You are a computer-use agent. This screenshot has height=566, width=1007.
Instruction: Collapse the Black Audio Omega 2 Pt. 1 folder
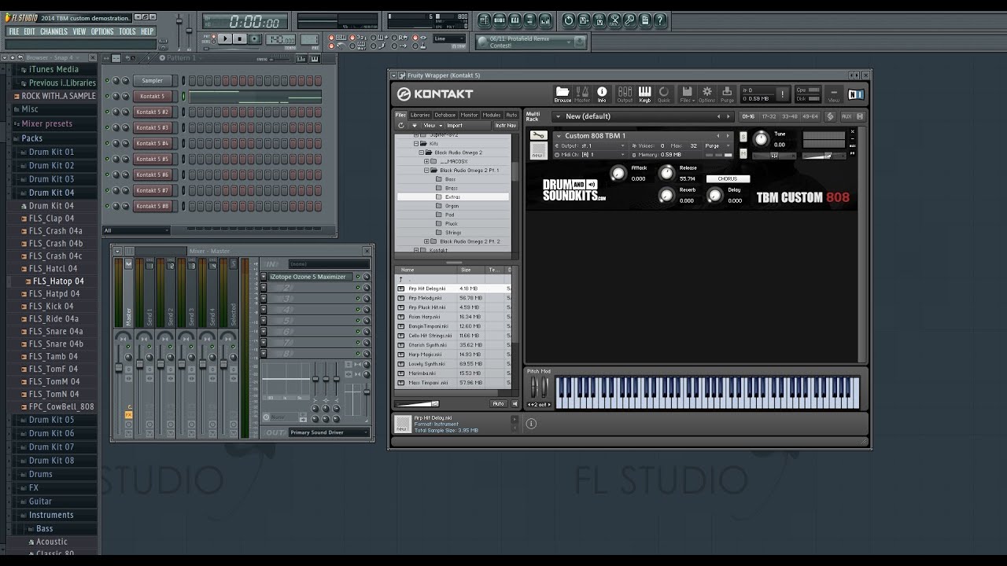[427, 169]
